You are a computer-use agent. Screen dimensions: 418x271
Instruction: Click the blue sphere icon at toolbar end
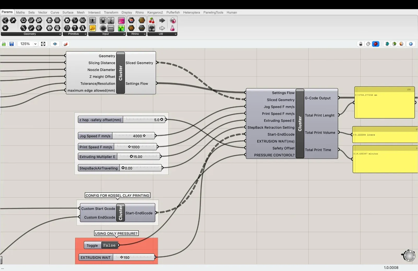pos(411,44)
